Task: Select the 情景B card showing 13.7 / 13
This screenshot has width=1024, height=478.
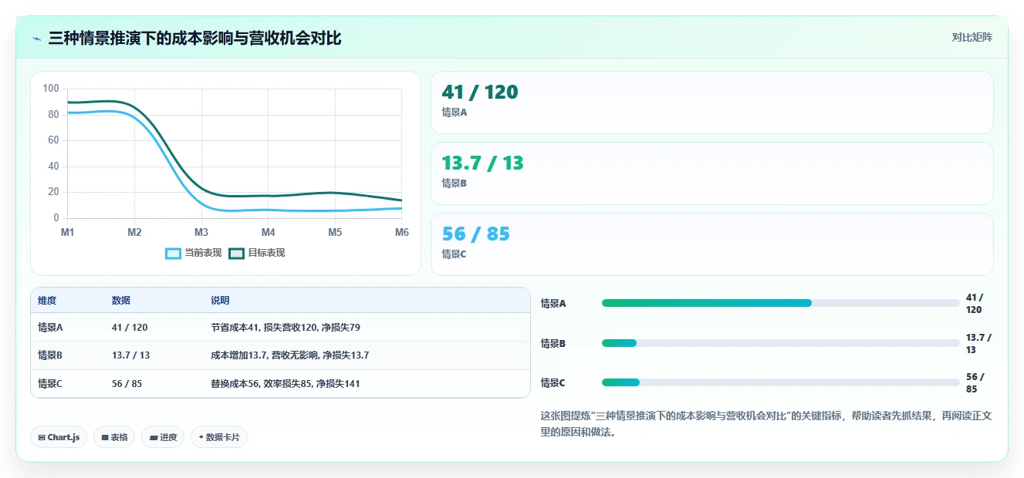Action: click(711, 173)
